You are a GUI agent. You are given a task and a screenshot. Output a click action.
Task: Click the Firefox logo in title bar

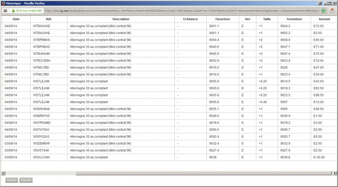point(3,3)
